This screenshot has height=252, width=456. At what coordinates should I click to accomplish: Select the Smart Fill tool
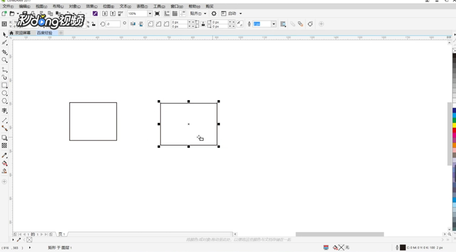(4, 171)
